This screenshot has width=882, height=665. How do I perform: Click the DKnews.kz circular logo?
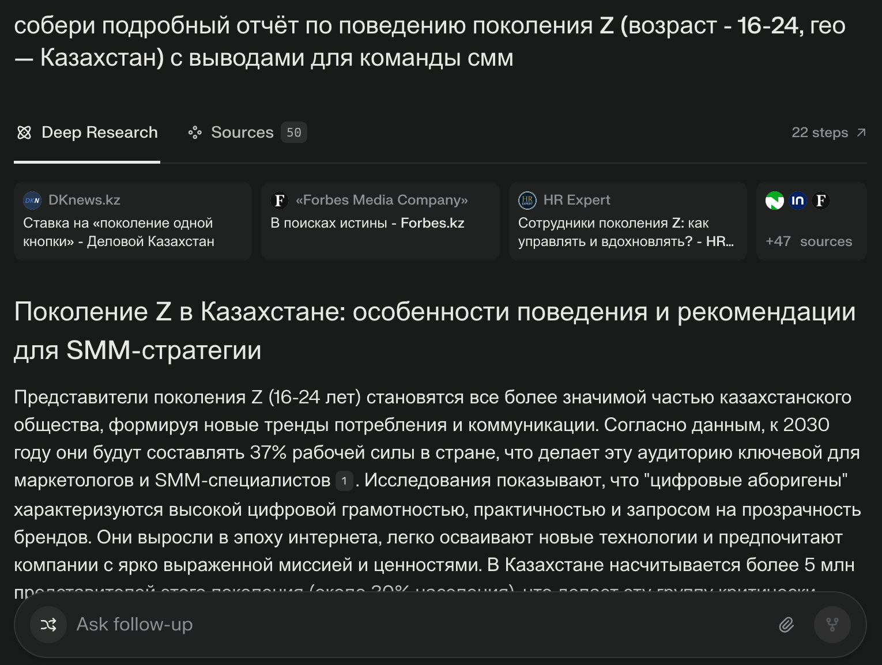(32, 200)
